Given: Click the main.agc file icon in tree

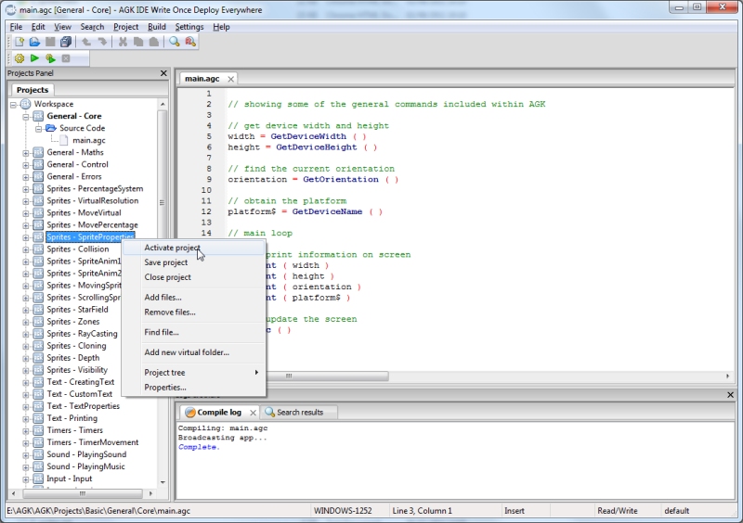Looking at the screenshot, I should (x=64, y=141).
